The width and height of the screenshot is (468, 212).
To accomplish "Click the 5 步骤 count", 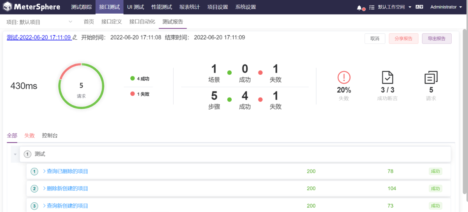I will 214,100.
